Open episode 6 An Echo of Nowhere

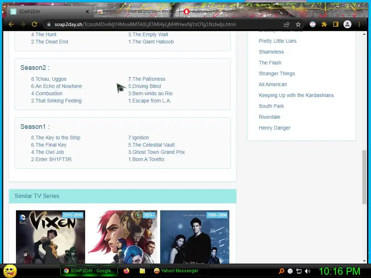click(x=57, y=86)
